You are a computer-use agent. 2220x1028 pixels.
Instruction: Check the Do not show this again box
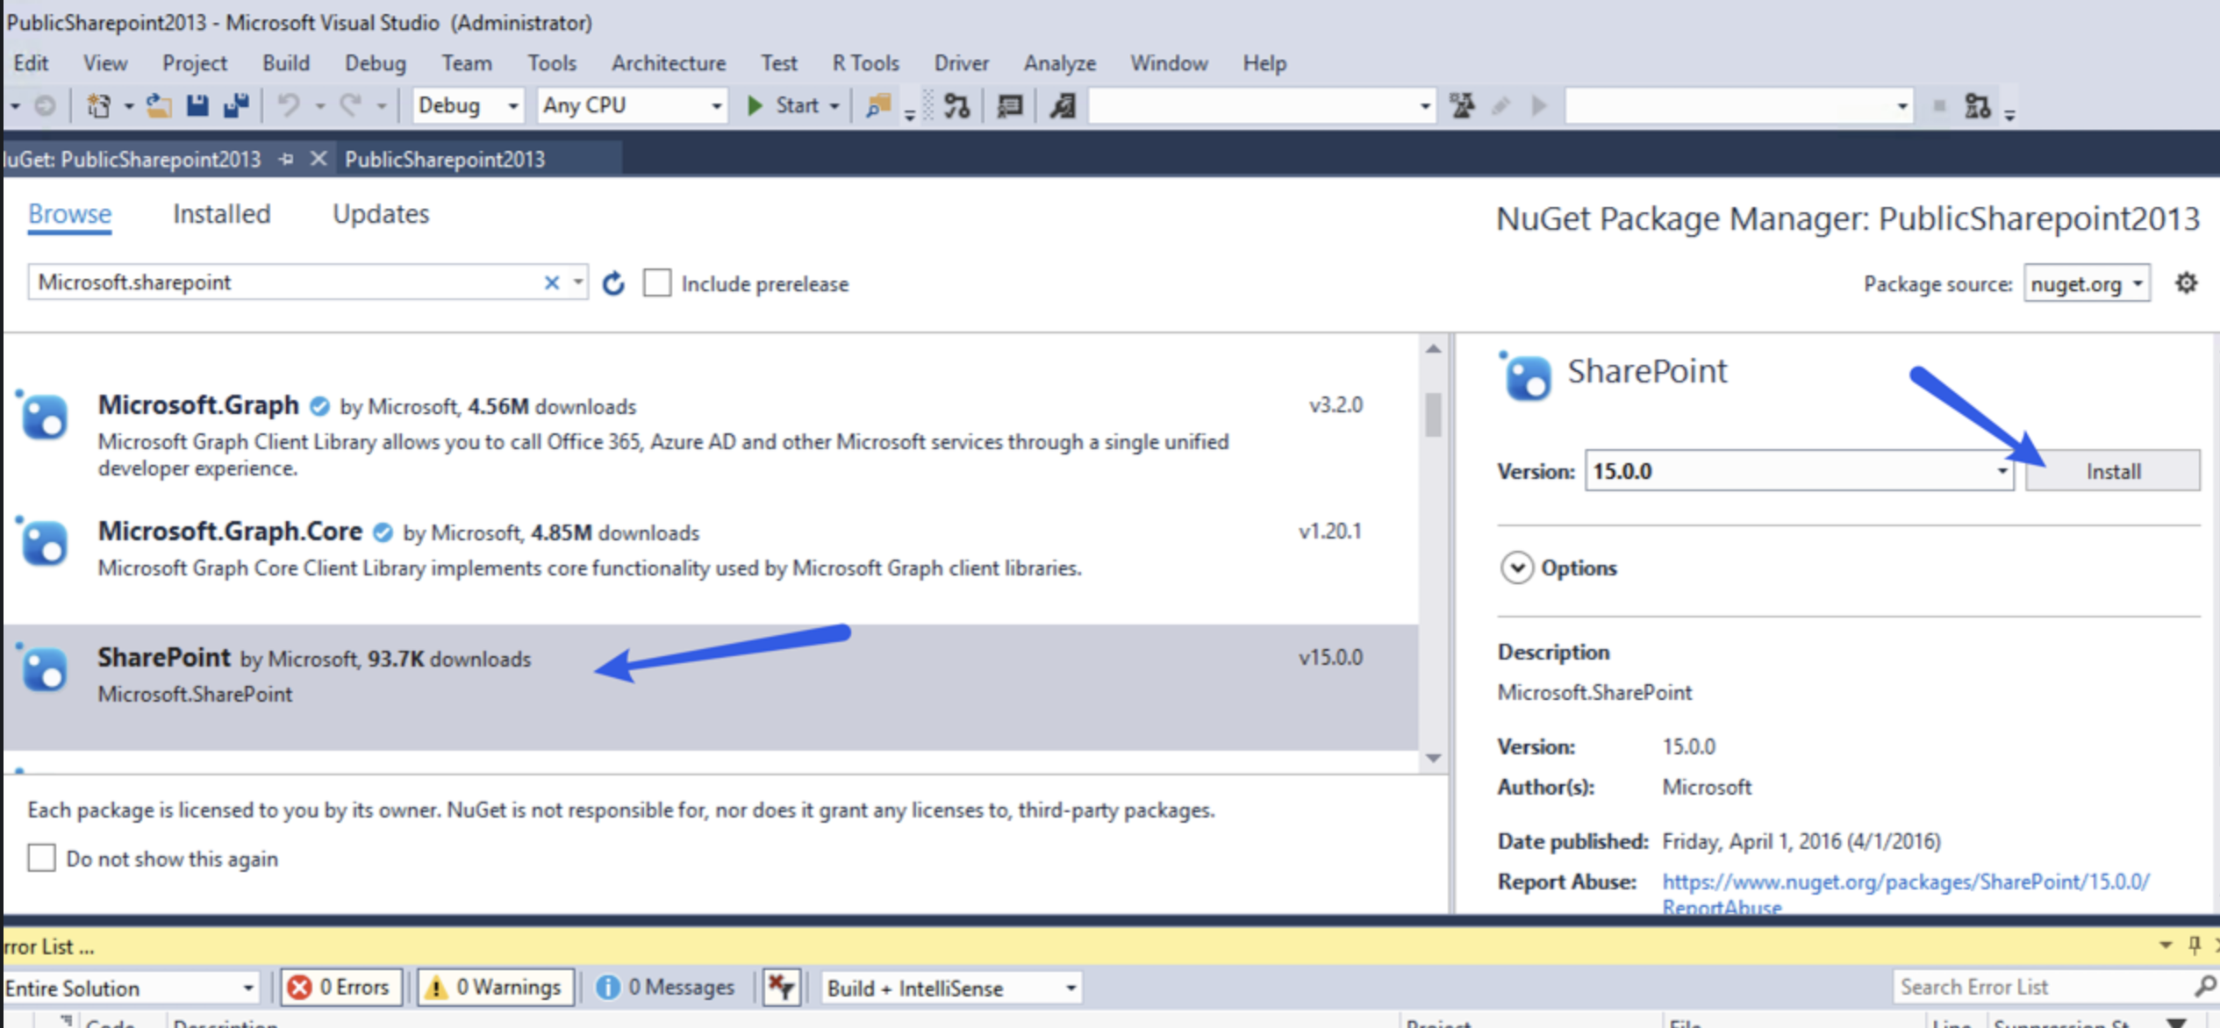coord(41,858)
